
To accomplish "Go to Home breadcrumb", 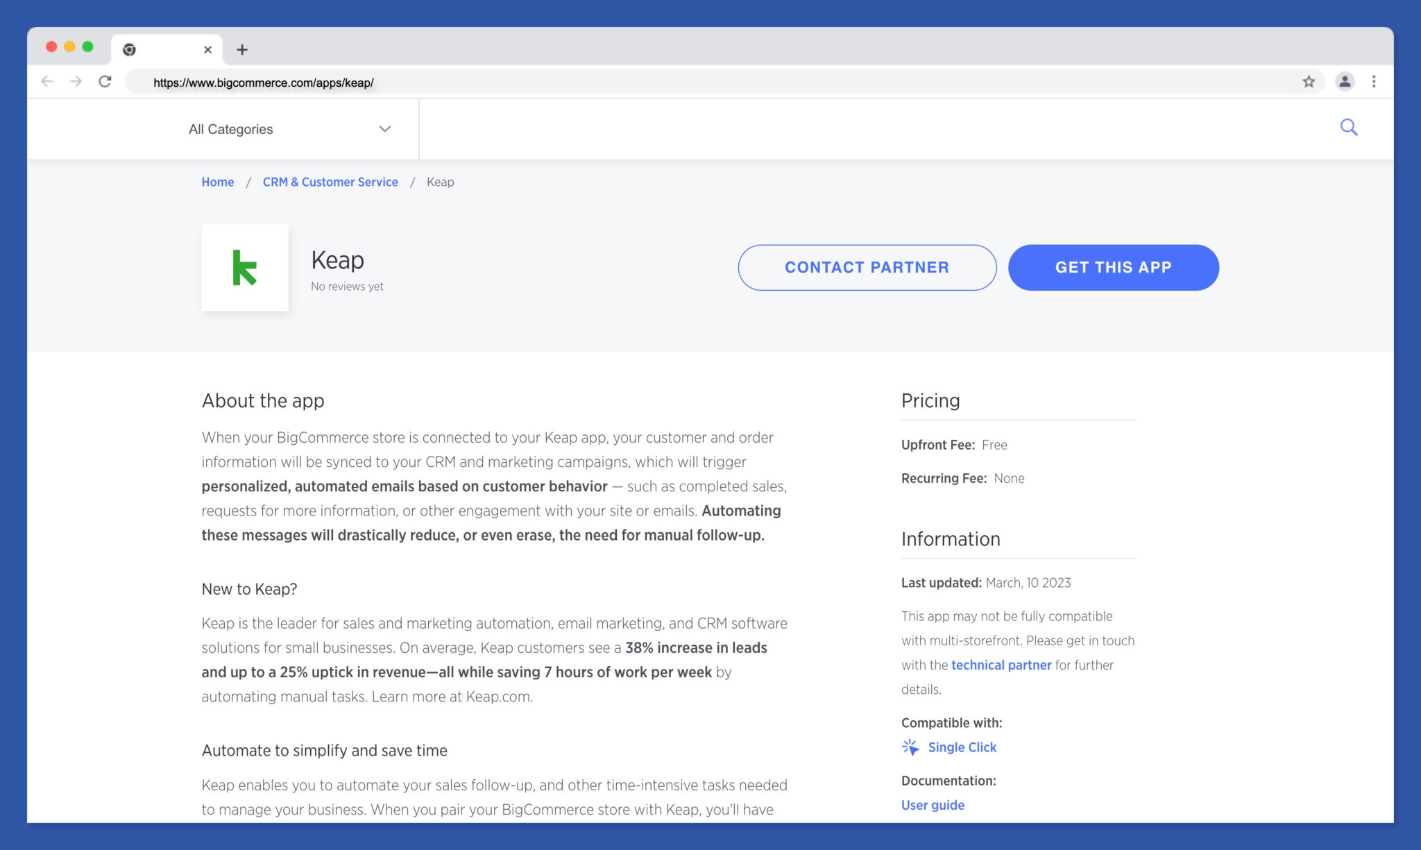I will coord(217,182).
